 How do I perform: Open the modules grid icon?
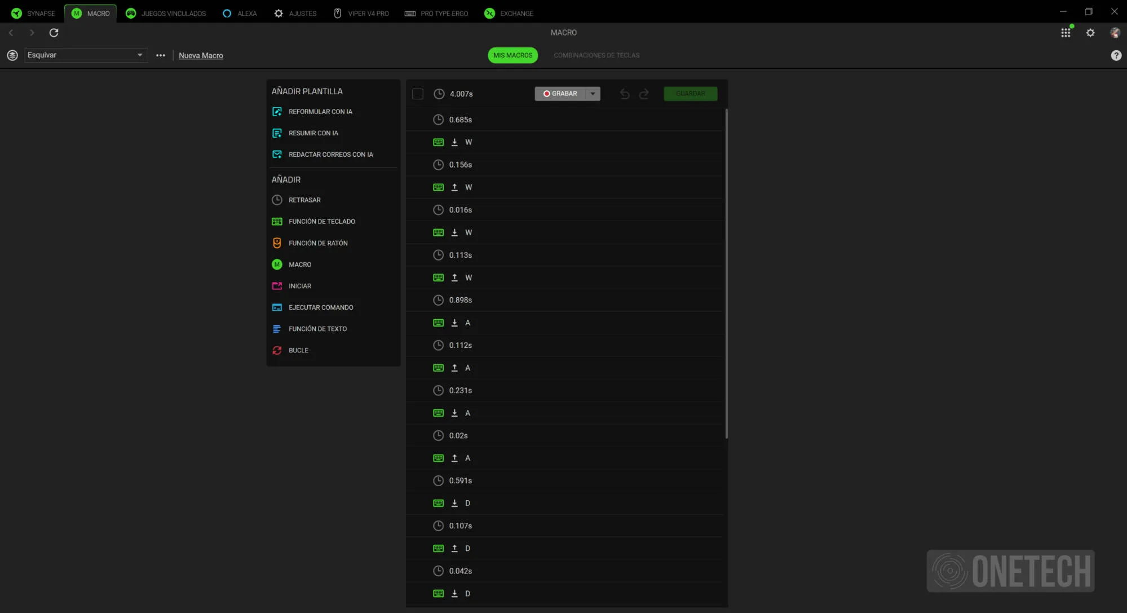click(x=1066, y=33)
